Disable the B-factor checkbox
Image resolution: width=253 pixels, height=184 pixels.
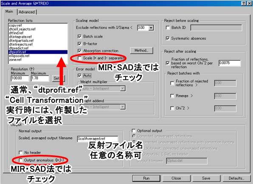pos(79,44)
